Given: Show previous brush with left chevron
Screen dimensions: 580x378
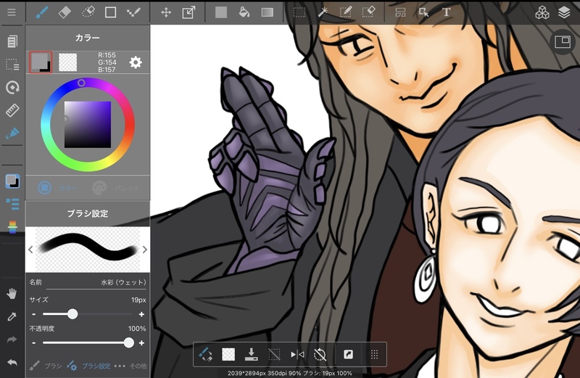Looking at the screenshot, I should click(30, 250).
